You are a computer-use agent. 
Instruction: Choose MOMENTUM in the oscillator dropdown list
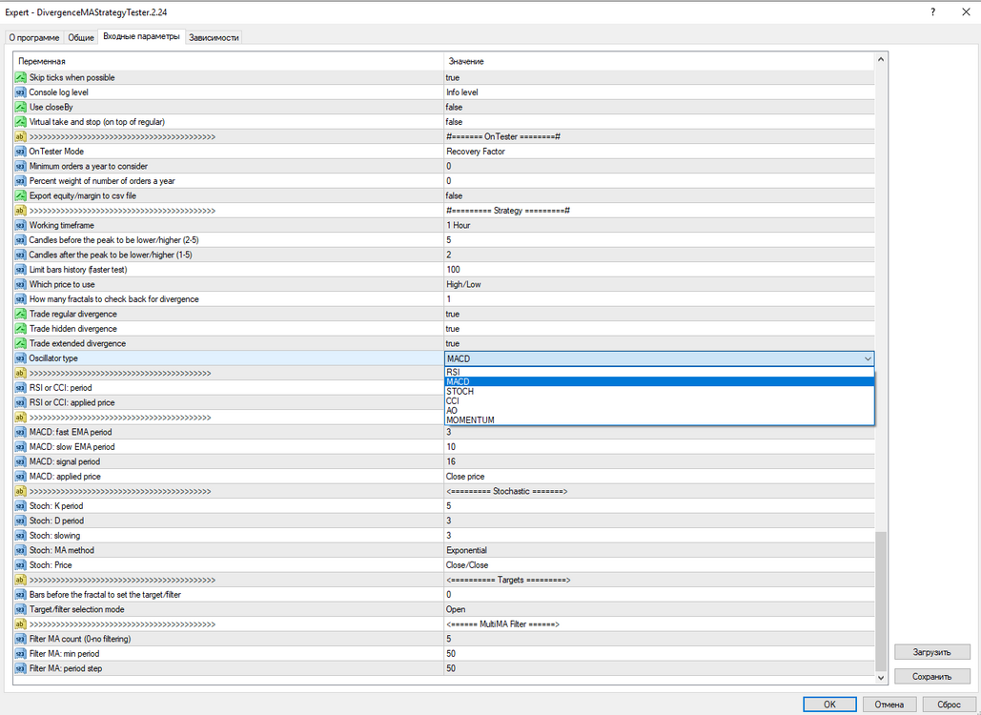(x=660, y=420)
